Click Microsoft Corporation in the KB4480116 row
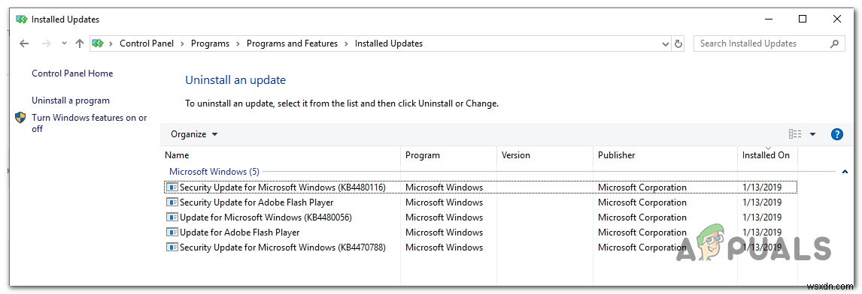The width and height of the screenshot is (862, 294). pos(642,187)
